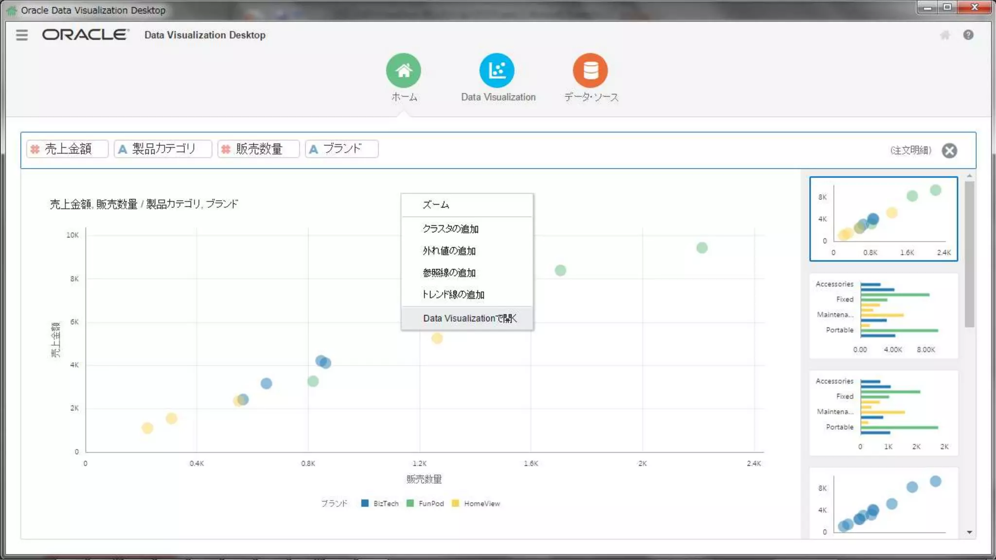Screen dimensions: 996x560
Task: Open the hamburger navigation menu
Action: point(21,35)
